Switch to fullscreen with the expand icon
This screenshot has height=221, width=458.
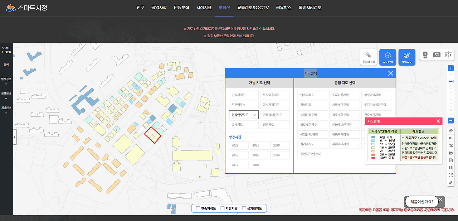[x=451, y=175]
